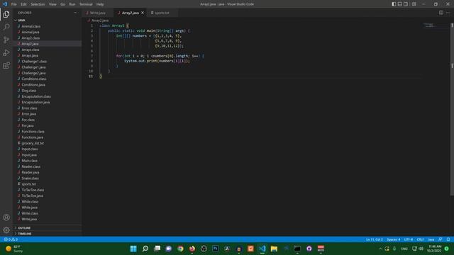Open the Explorer view in activity bar
The image size is (454, 255).
(6, 14)
